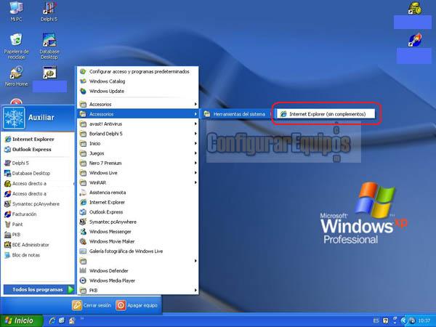Expand the Borland Delphi 5 folder submenu
The height and width of the screenshot is (327, 436).
(137, 134)
